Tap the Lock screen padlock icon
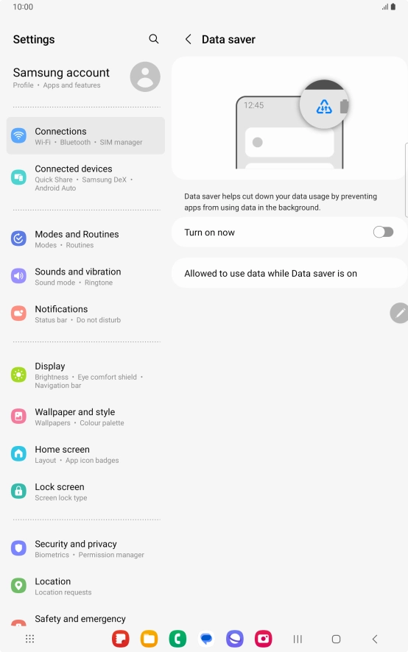The image size is (408, 652). click(x=18, y=491)
